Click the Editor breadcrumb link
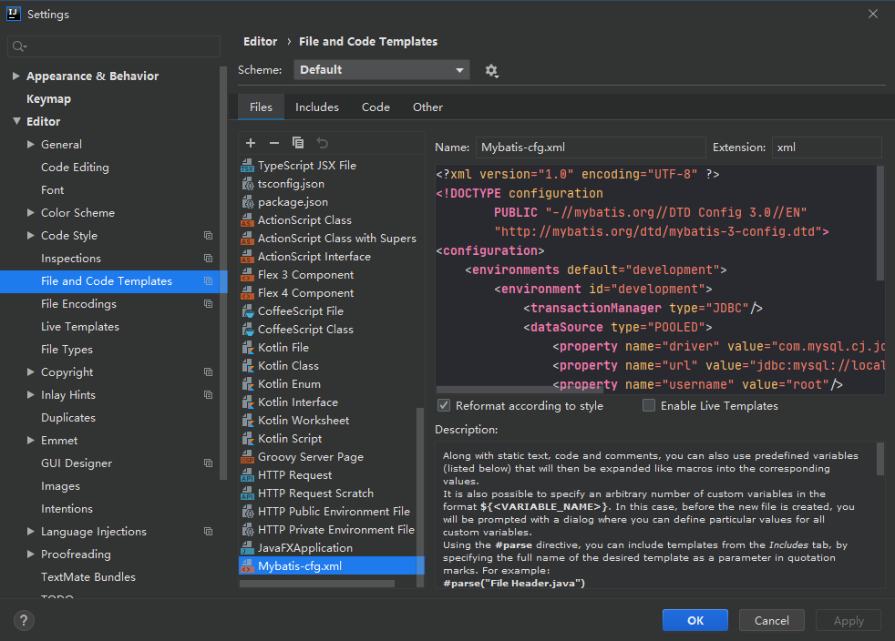This screenshot has height=641, width=895. coord(261,42)
